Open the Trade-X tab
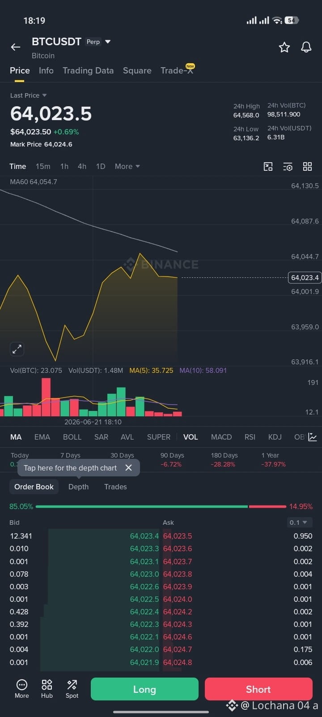The width and height of the screenshot is (322, 717). 177,70
